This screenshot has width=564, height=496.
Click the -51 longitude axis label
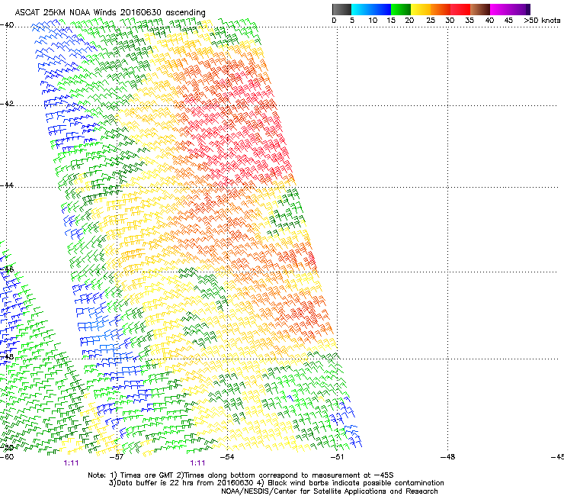[337, 457]
